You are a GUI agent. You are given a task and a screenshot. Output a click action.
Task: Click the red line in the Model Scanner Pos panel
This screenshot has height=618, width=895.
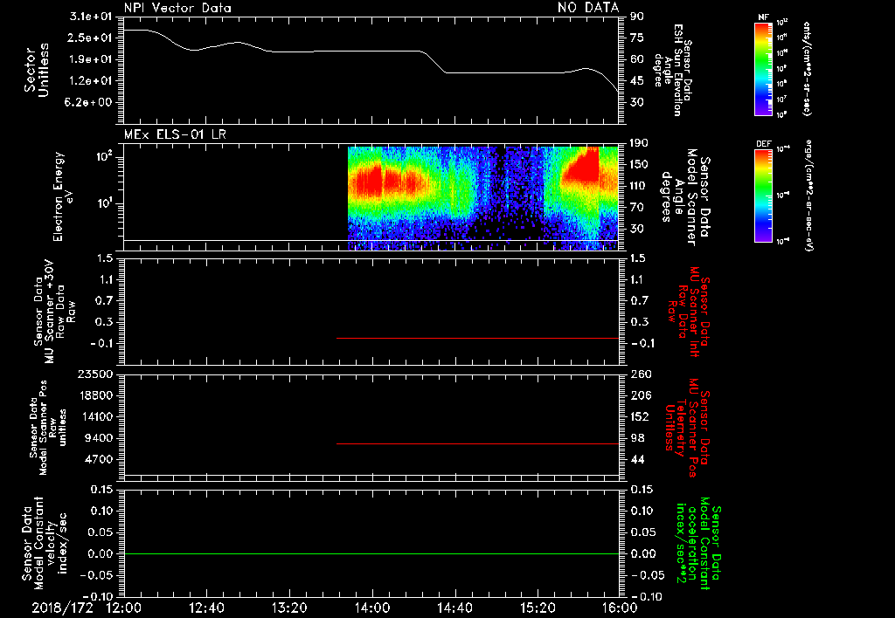[x=478, y=443]
